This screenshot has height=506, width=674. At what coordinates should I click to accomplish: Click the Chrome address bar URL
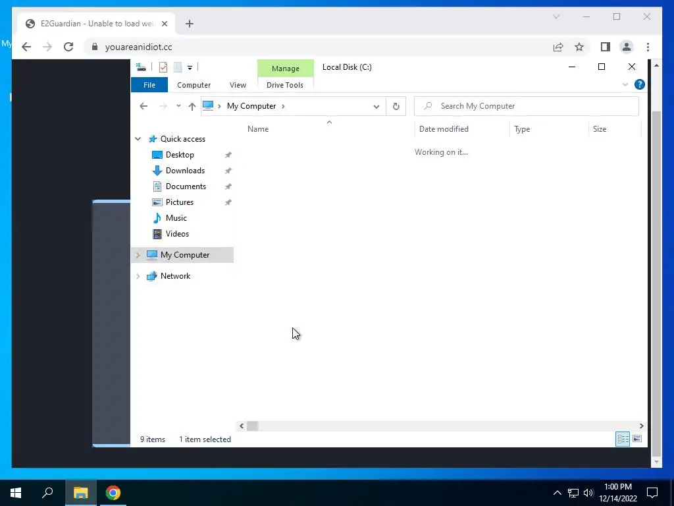(x=138, y=47)
